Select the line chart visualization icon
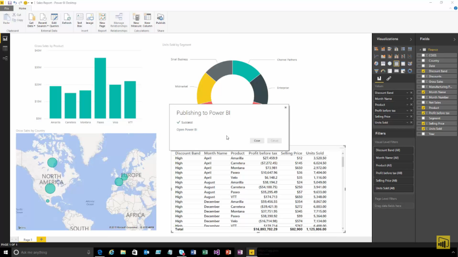This screenshot has height=257, width=458. click(376, 56)
